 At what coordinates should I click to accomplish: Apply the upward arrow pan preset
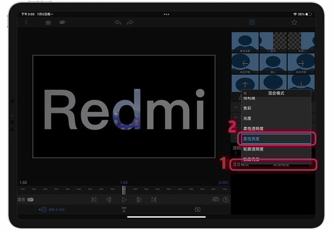[245, 83]
